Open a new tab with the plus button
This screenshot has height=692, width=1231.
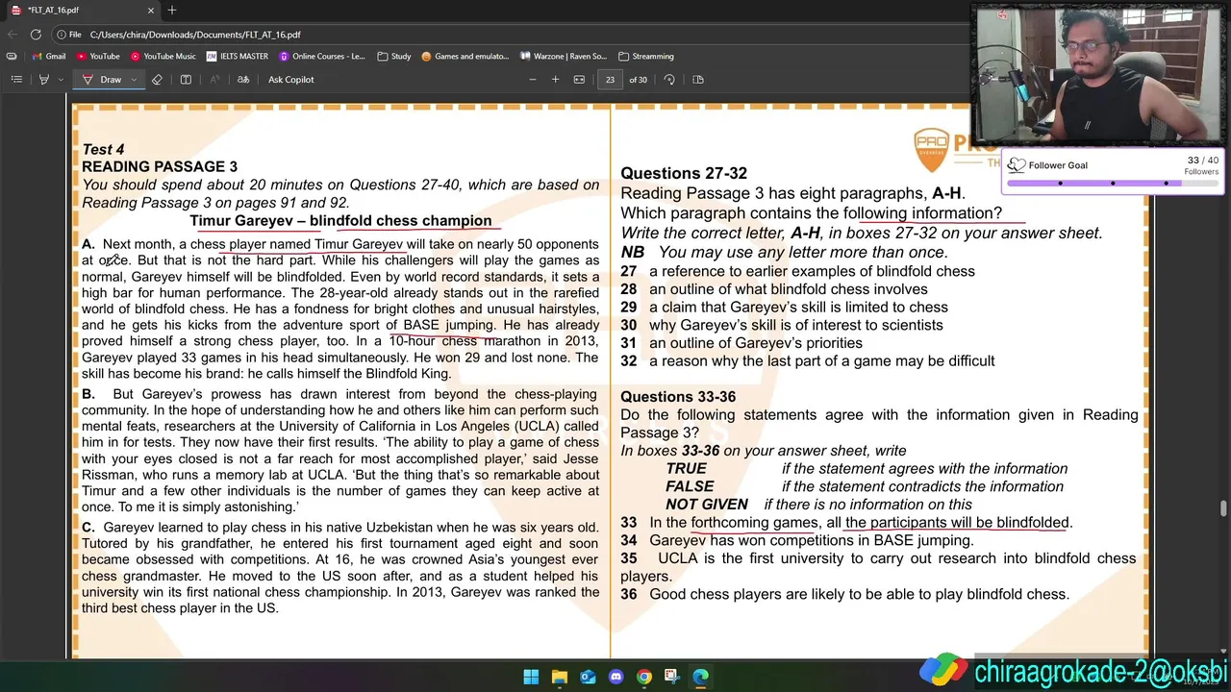(x=171, y=10)
